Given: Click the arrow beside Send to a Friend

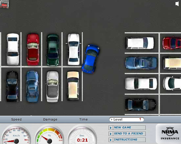Looking at the screenshot, I should pos(111,134).
